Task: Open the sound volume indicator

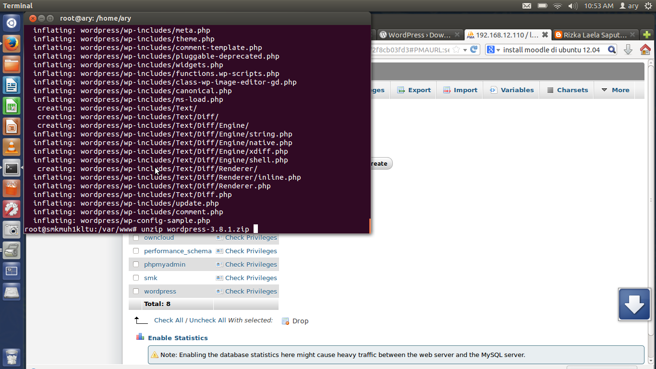Action: [x=572, y=6]
